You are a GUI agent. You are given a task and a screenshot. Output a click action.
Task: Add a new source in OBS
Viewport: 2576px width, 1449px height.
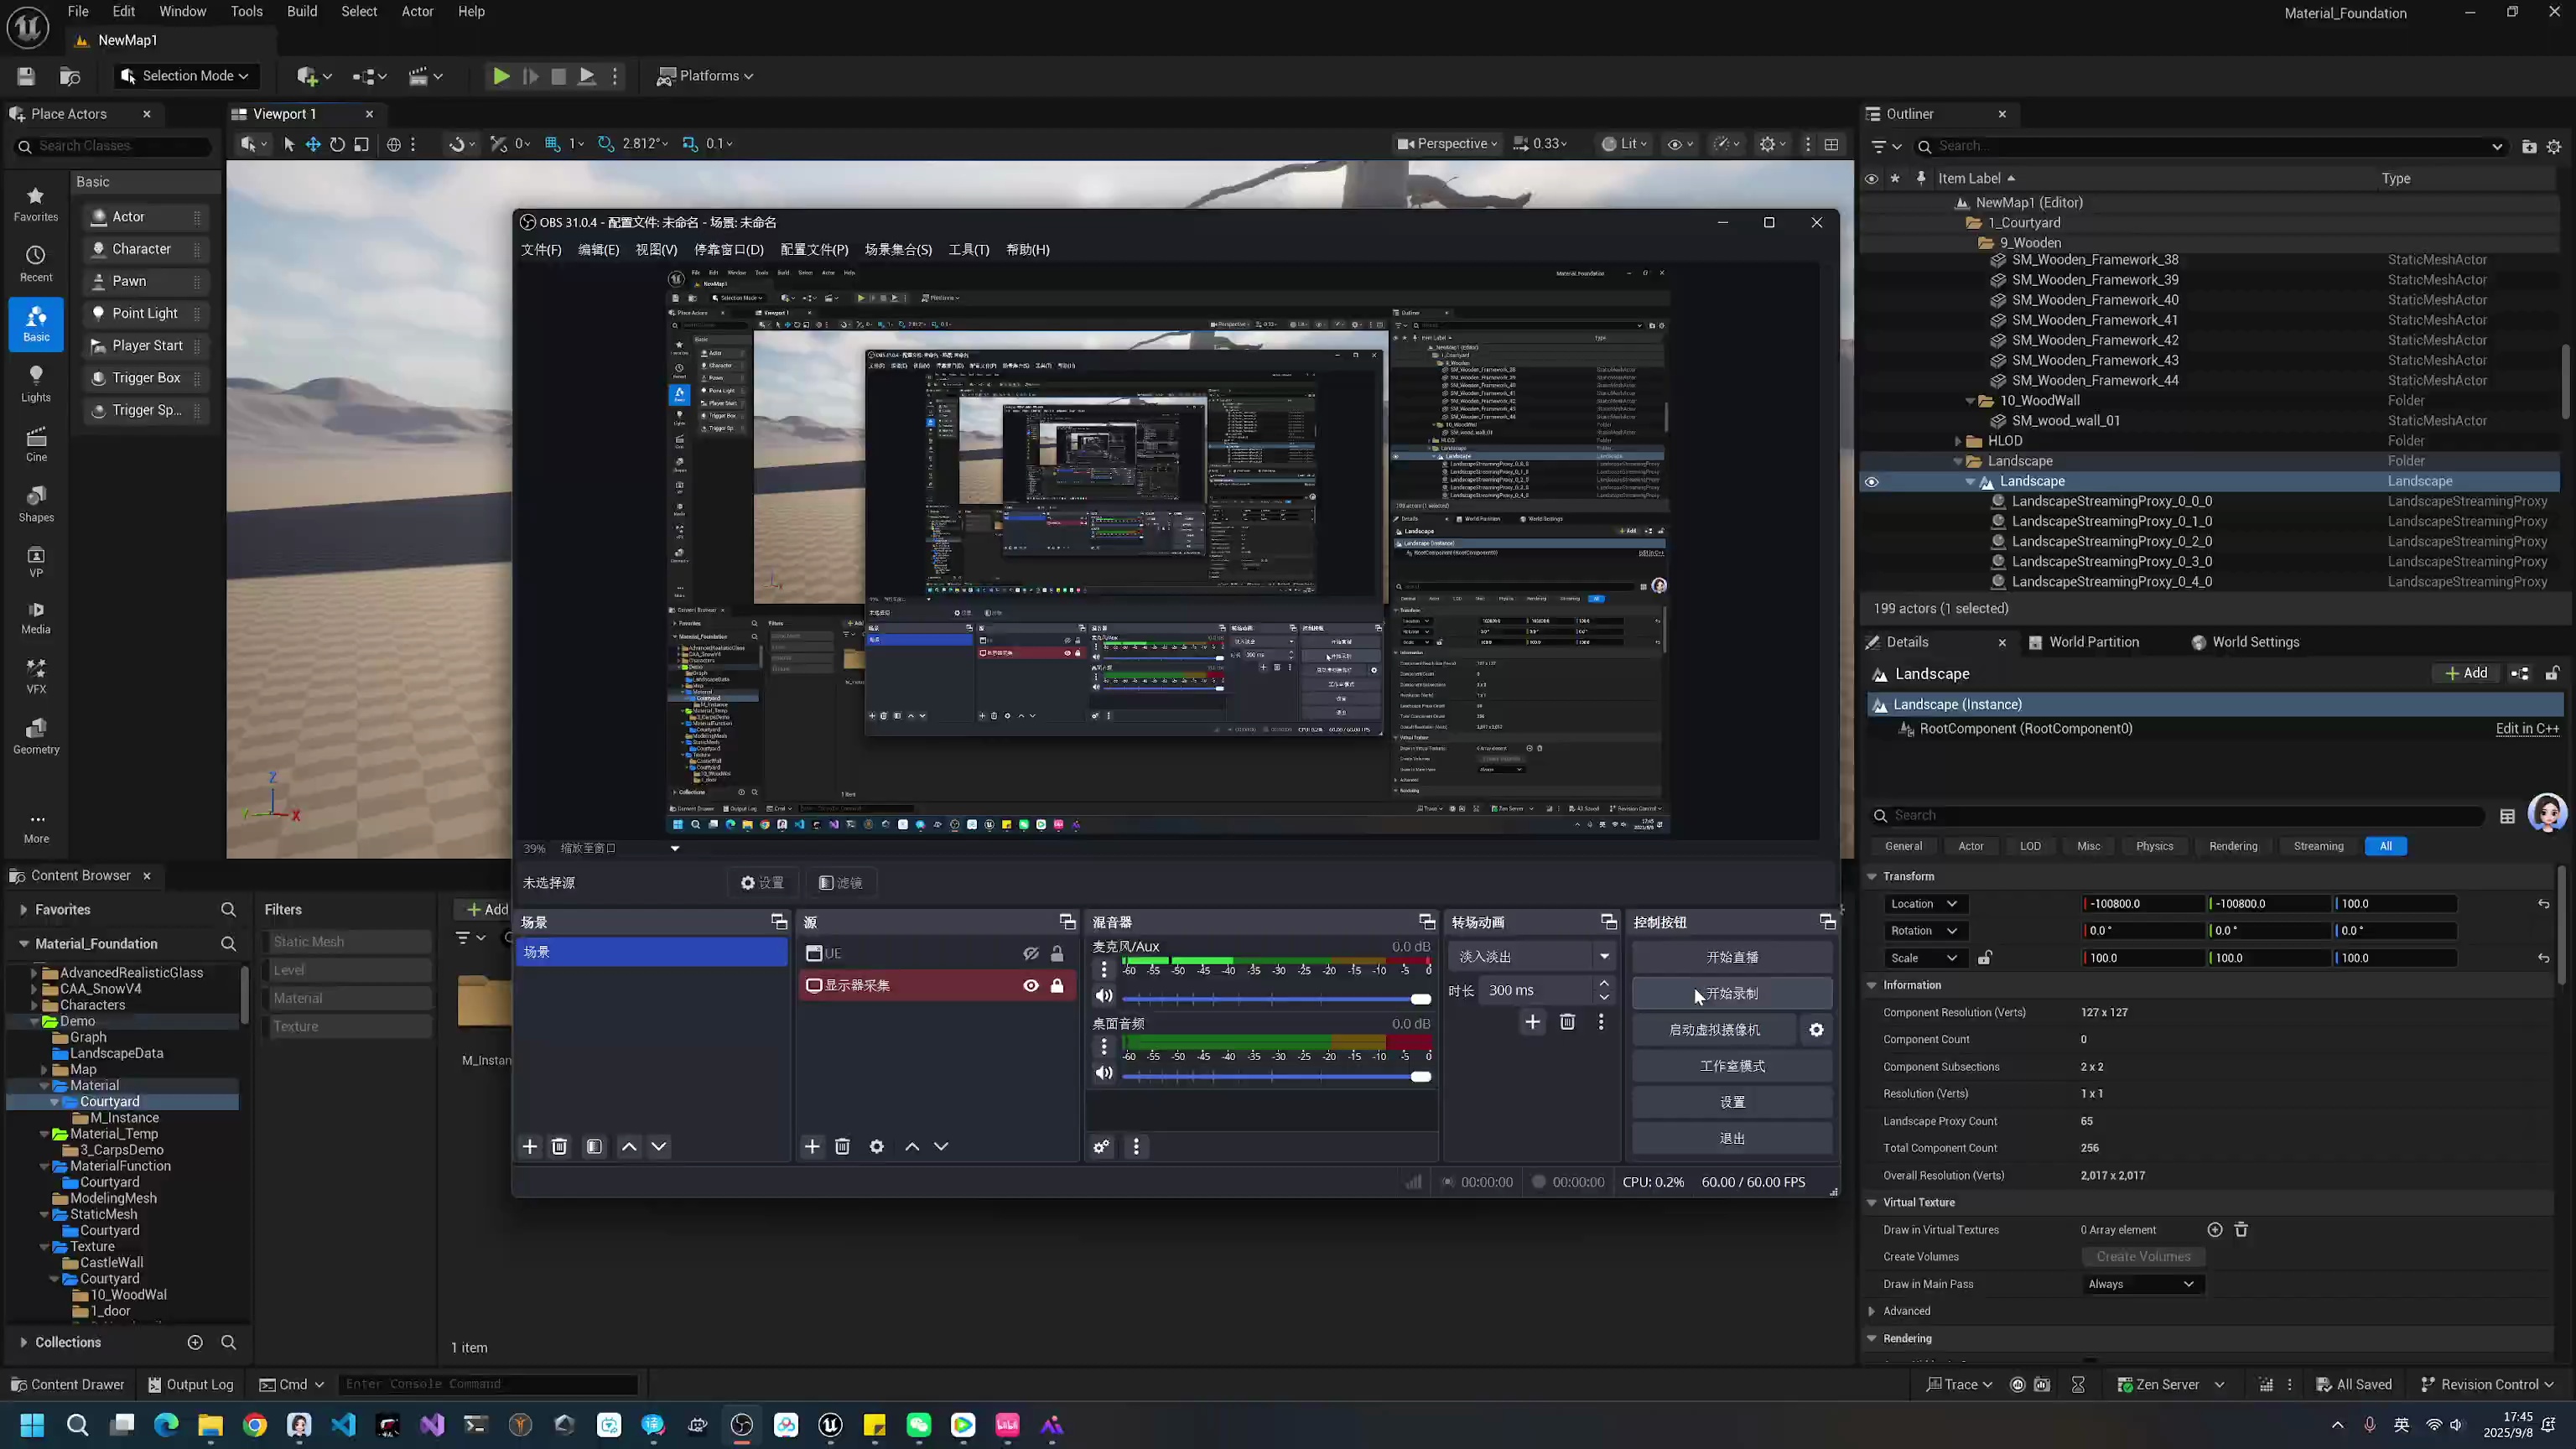click(812, 1146)
